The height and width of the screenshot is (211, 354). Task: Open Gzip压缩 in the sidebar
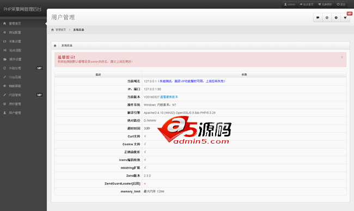pyautogui.click(x=23, y=77)
